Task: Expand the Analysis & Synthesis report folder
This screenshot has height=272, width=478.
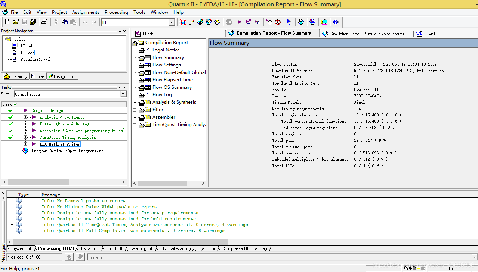Action: [x=135, y=102]
